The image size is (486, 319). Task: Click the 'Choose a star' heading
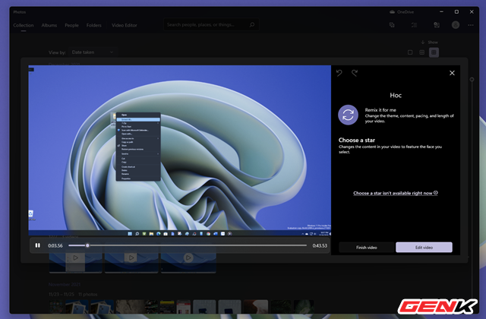(x=357, y=140)
